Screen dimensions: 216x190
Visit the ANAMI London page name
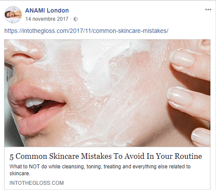click(47, 10)
